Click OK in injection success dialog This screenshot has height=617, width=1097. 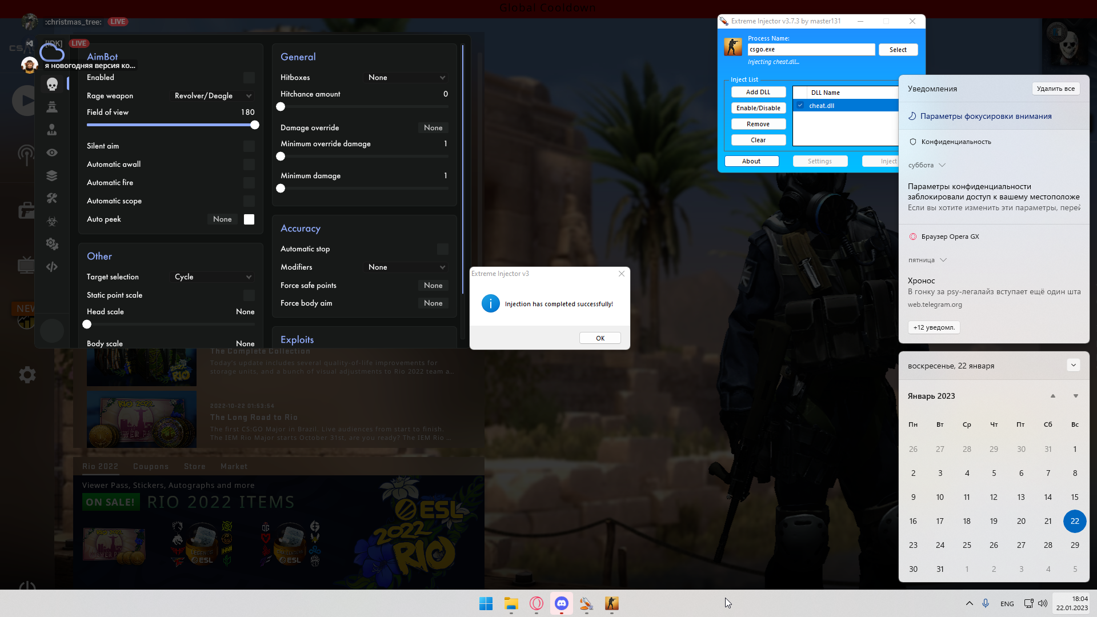coord(600,338)
